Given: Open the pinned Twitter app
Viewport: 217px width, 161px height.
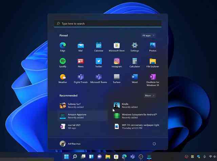Looking at the screenshot, I should 99,63.
